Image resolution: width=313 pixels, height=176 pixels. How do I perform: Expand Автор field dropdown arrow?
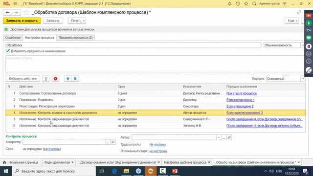(219, 137)
